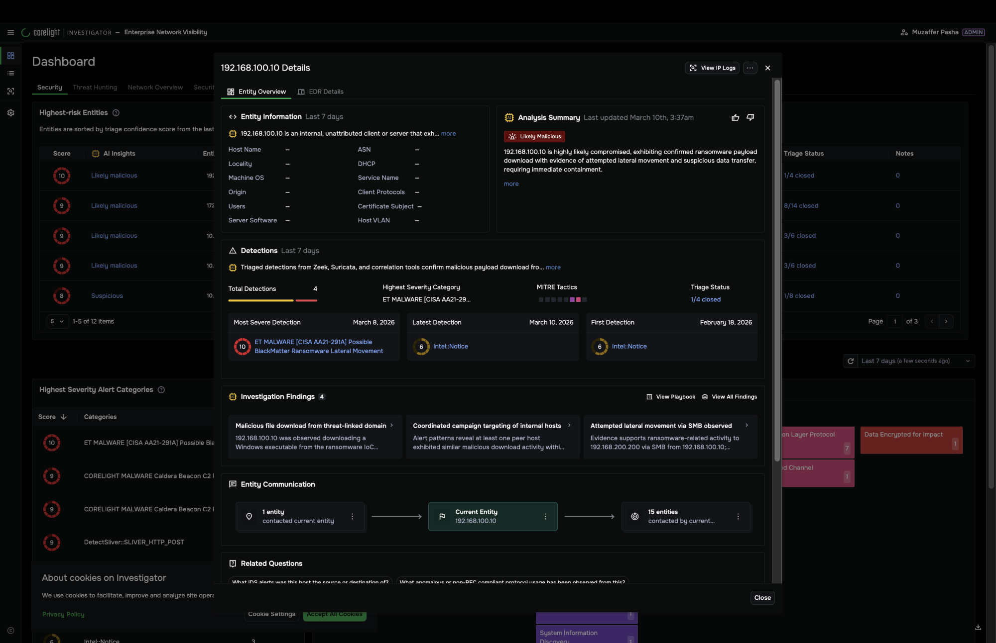
Task: Open Cookie Settings
Action: (271, 614)
